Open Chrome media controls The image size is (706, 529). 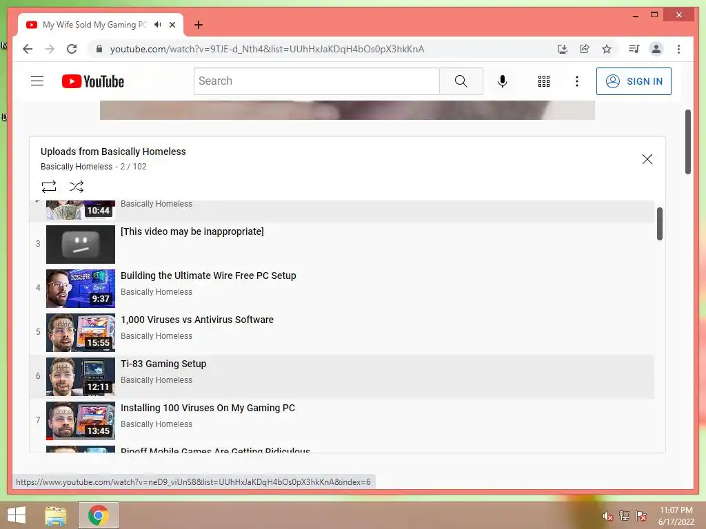click(x=634, y=49)
